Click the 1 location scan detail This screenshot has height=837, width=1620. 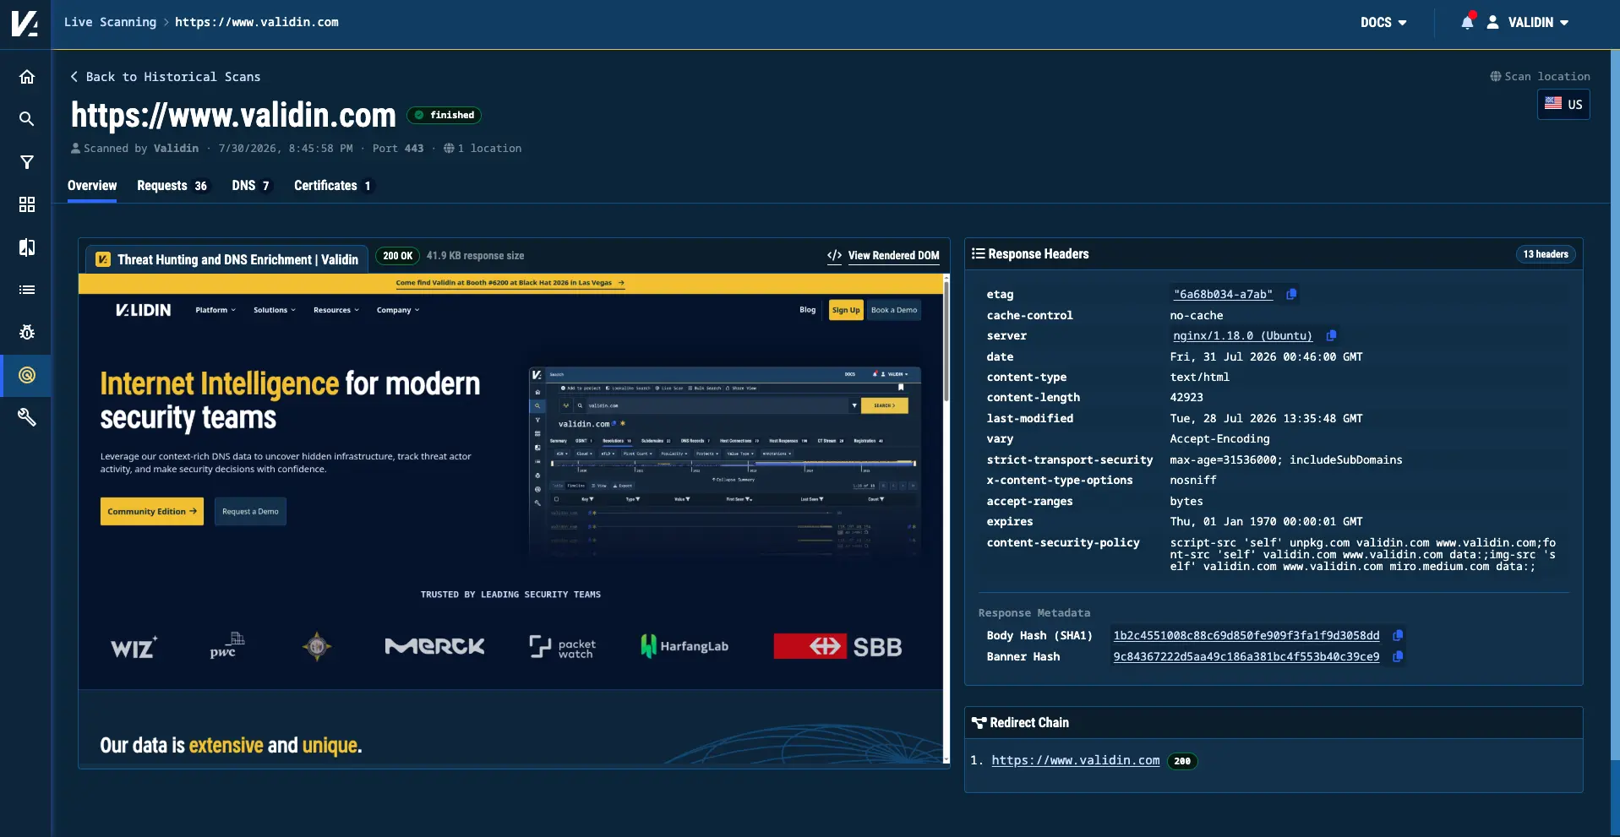483,148
